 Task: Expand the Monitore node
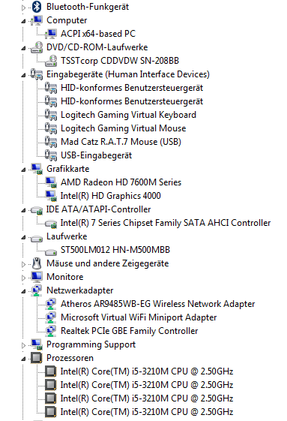tap(23, 278)
